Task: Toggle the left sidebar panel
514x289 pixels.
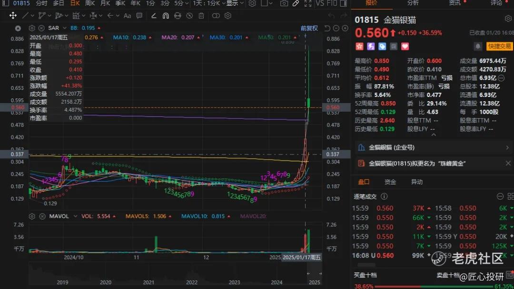Action: coord(6,3)
